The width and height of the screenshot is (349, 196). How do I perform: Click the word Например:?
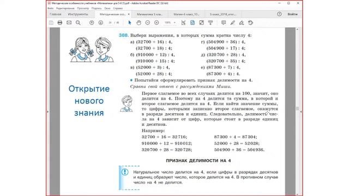153,131
